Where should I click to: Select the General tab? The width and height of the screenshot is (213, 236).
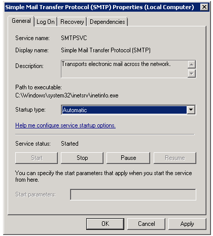(x=21, y=21)
